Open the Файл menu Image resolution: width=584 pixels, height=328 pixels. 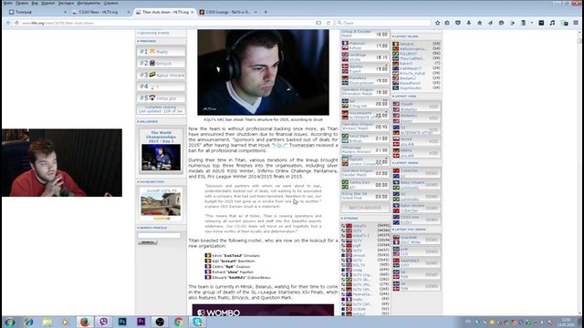click(x=8, y=3)
